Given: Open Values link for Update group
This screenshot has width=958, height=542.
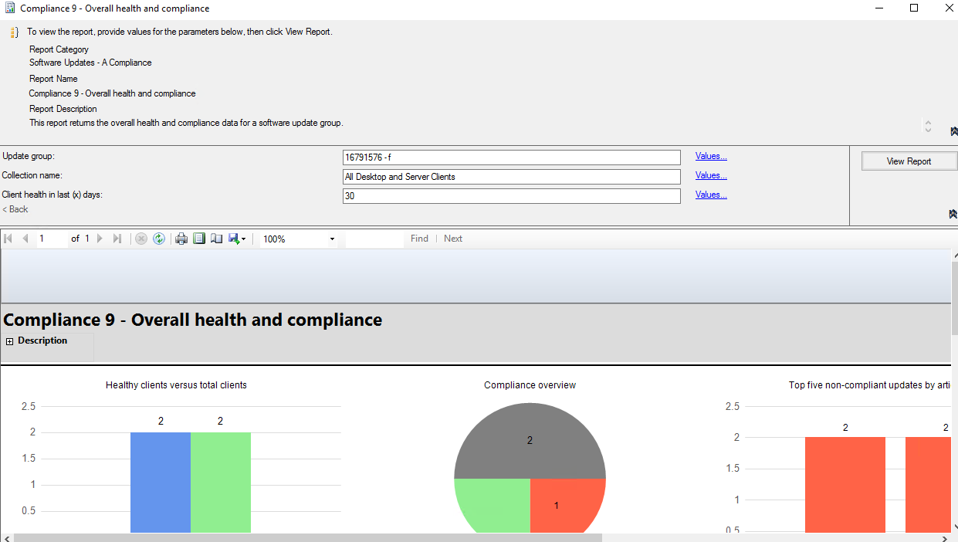Looking at the screenshot, I should [711, 156].
